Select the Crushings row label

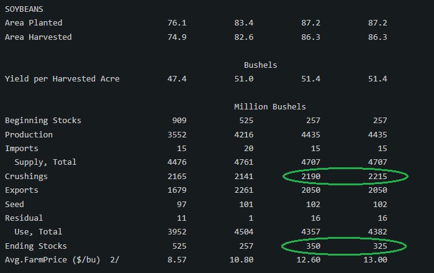pos(26,177)
